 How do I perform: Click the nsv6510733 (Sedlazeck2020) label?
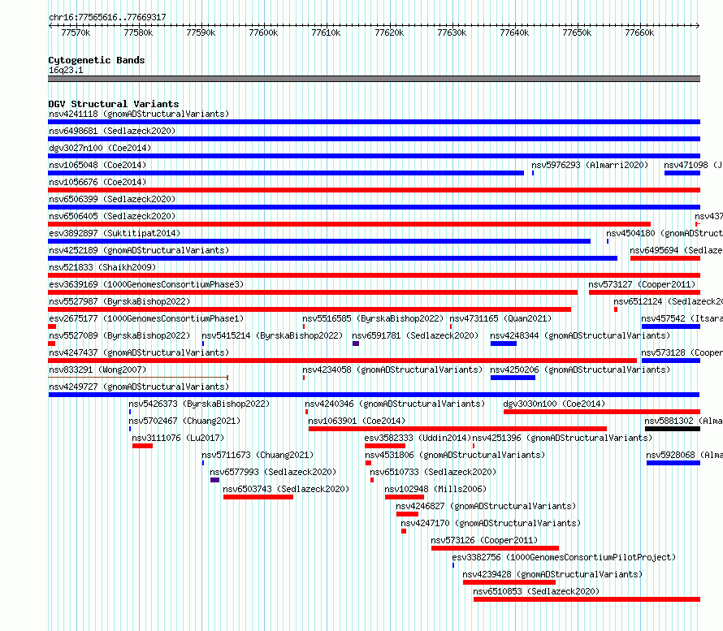coord(433,472)
